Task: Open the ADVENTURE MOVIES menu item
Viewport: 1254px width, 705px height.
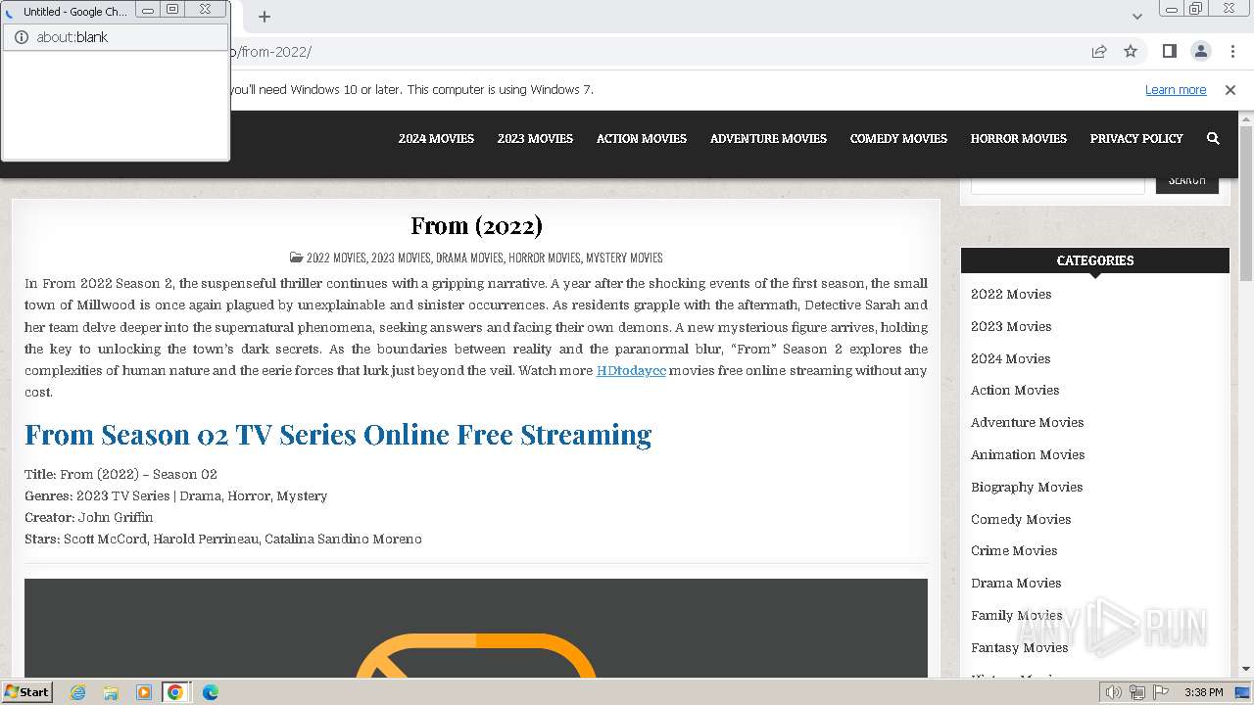Action: pos(768,139)
